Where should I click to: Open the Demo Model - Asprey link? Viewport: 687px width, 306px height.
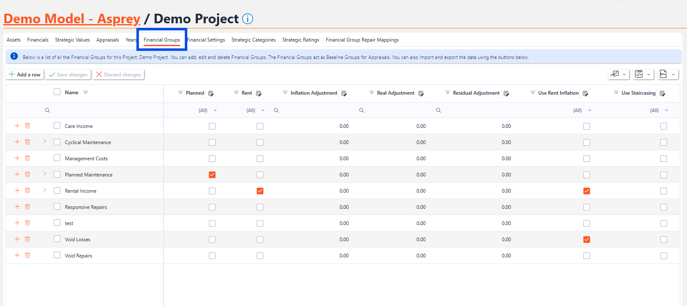(x=72, y=19)
